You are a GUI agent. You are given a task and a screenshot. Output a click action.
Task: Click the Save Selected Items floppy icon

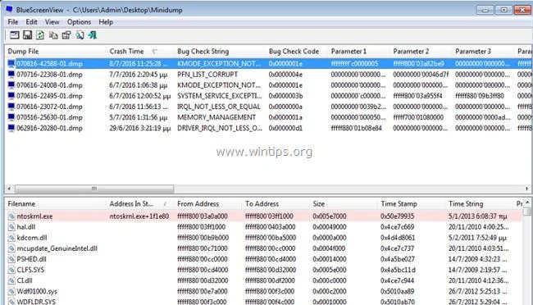click(27, 35)
